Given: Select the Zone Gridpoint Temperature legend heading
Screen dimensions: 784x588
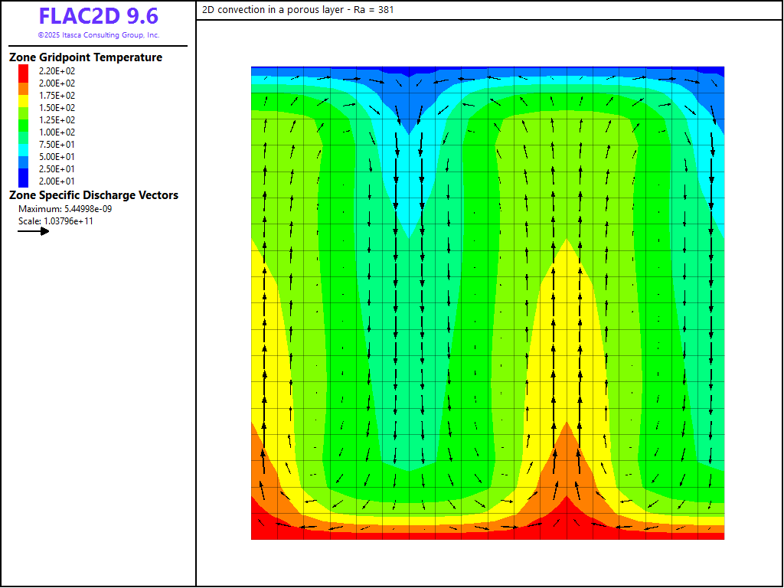Looking at the screenshot, I should (86, 57).
